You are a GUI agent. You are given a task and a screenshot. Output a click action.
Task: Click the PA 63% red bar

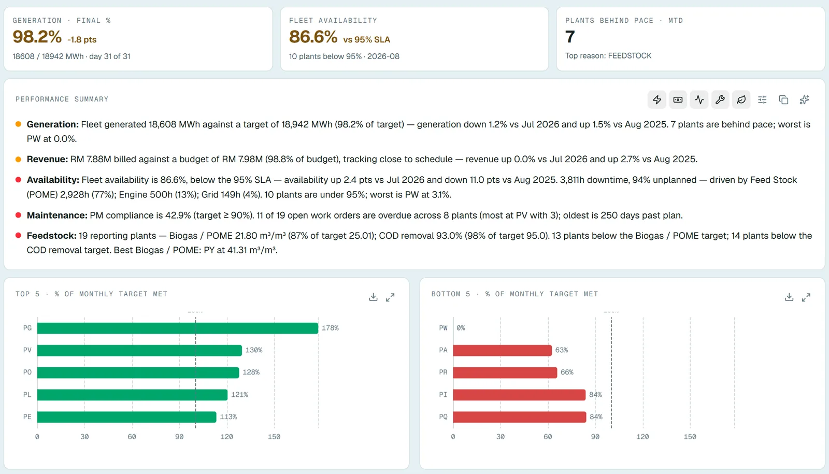click(503, 350)
